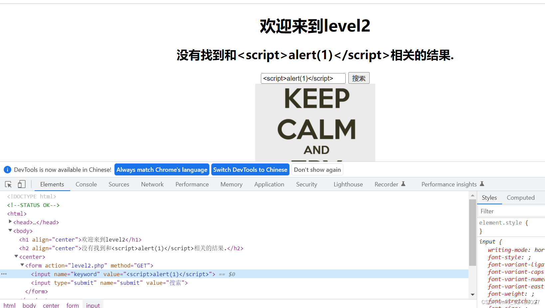Open the Performance tab
545x308 pixels.
click(x=192, y=184)
